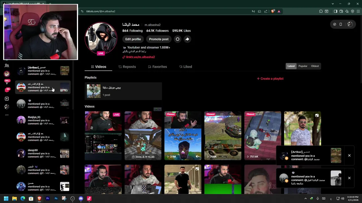
Task: Click the phone Get App icon
Action: click(x=341, y=24)
